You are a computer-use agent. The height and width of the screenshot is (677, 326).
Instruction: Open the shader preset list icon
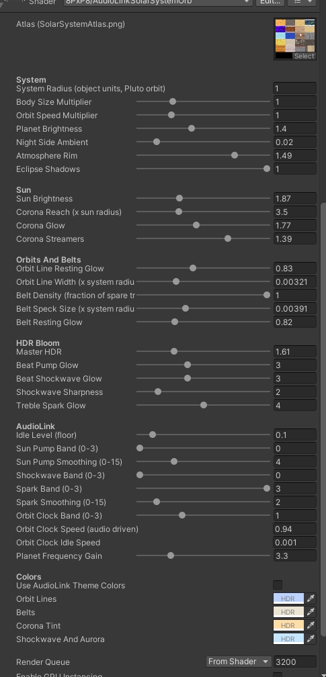(x=302, y=2)
